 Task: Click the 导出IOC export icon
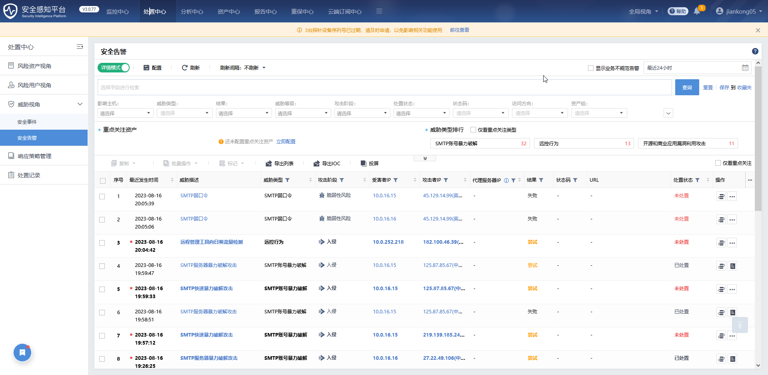tap(317, 163)
